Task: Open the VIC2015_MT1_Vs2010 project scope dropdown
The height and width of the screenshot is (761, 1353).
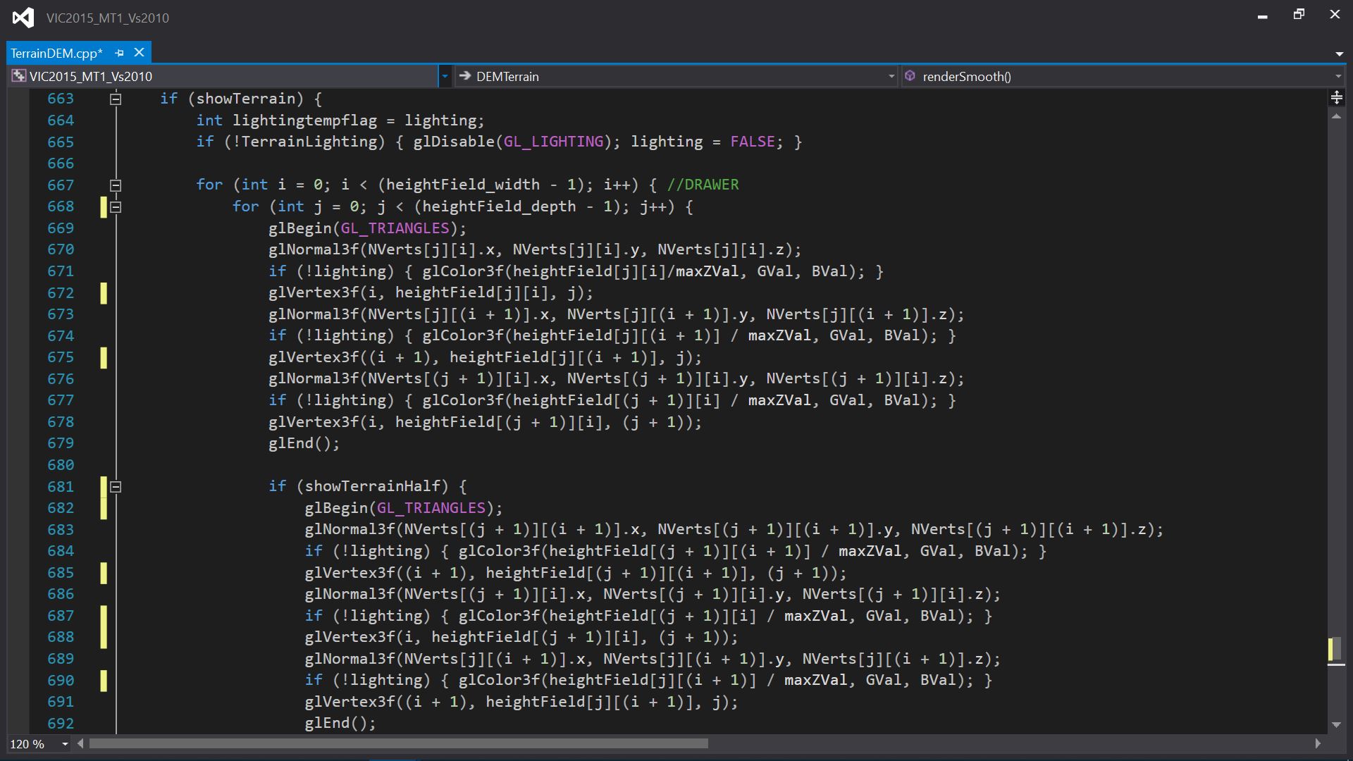Action: click(444, 76)
